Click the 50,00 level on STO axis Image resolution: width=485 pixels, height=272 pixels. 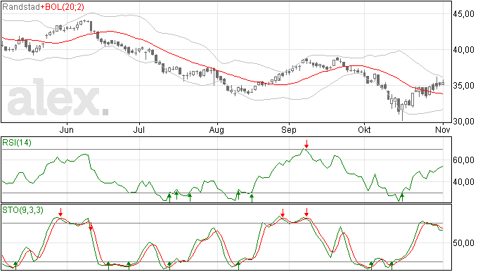pyautogui.click(x=463, y=243)
